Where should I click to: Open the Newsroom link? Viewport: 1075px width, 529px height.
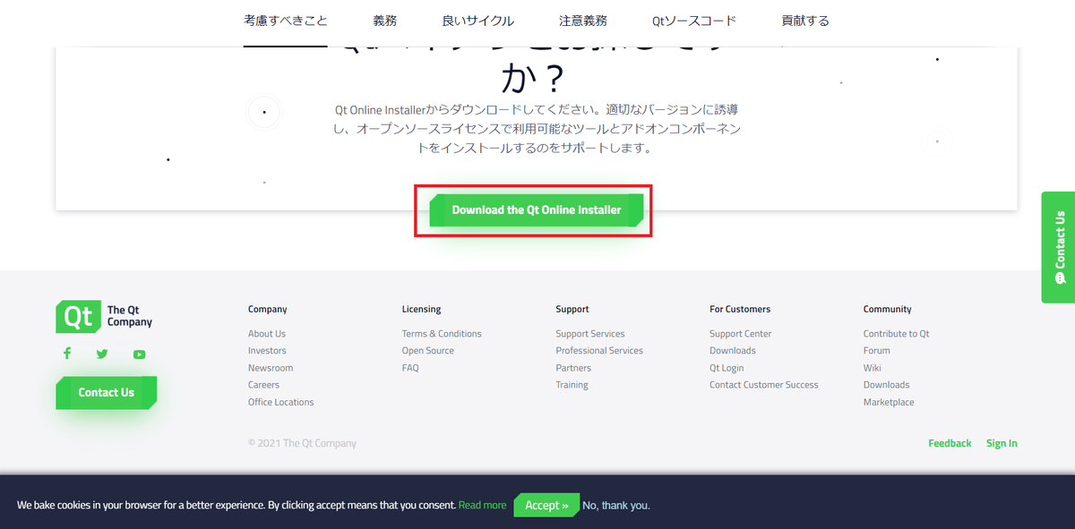click(x=271, y=368)
